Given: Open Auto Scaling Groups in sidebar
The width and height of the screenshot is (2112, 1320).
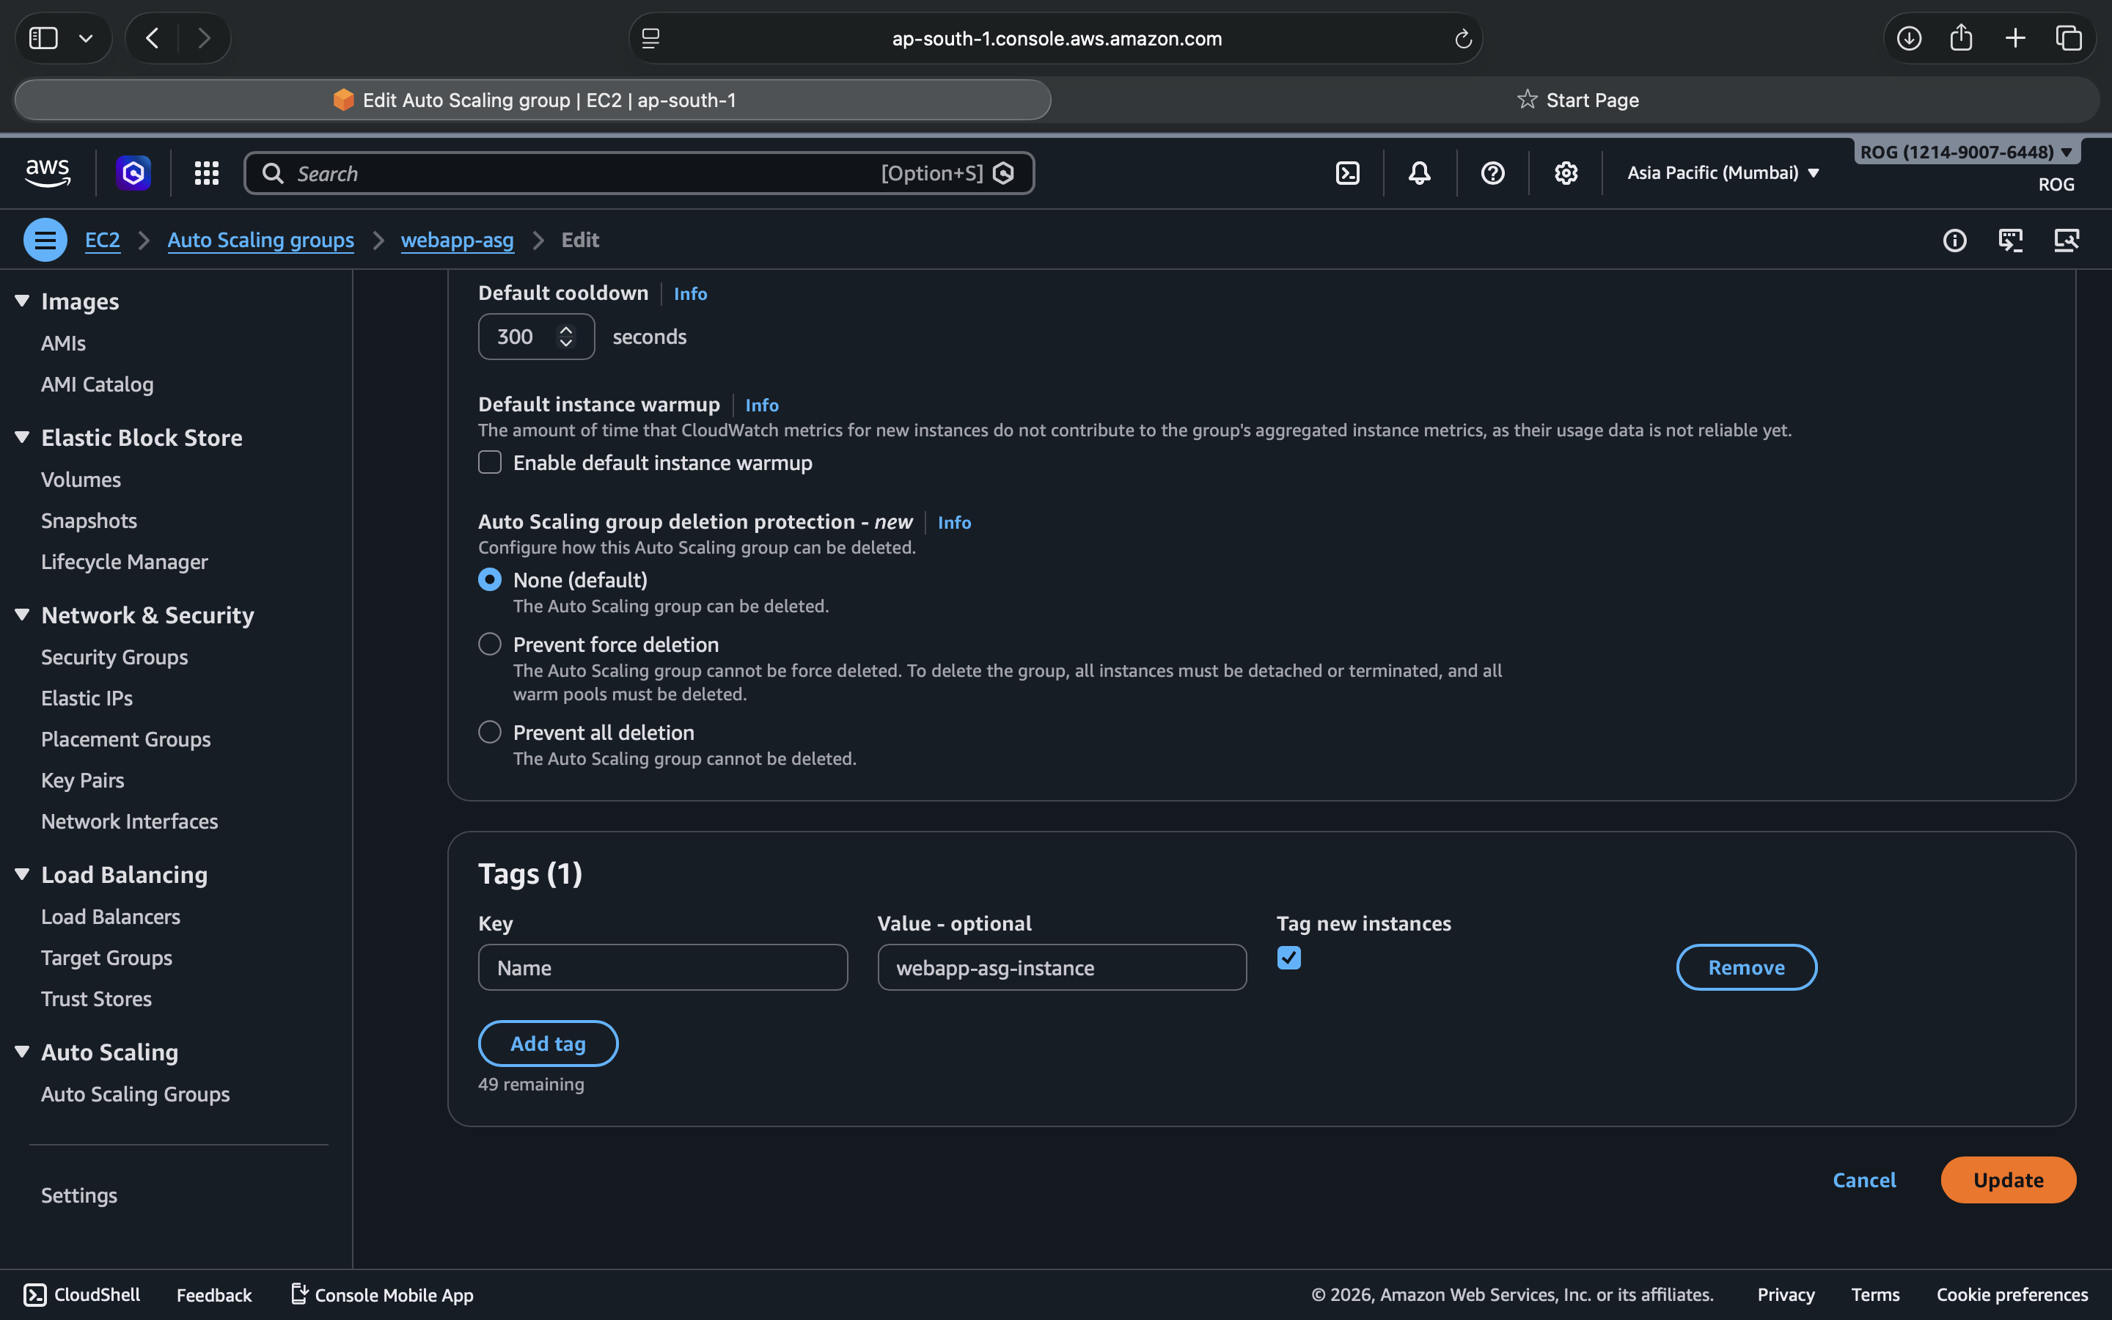Looking at the screenshot, I should [135, 1094].
